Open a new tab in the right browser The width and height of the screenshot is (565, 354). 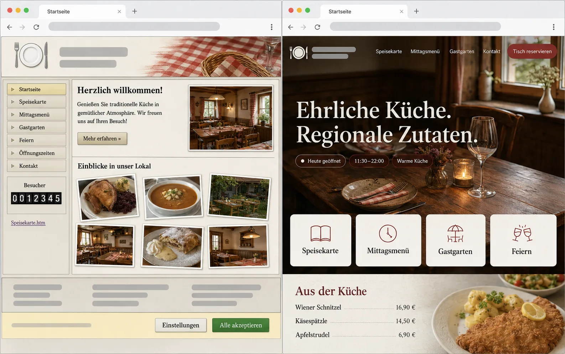[x=416, y=11]
